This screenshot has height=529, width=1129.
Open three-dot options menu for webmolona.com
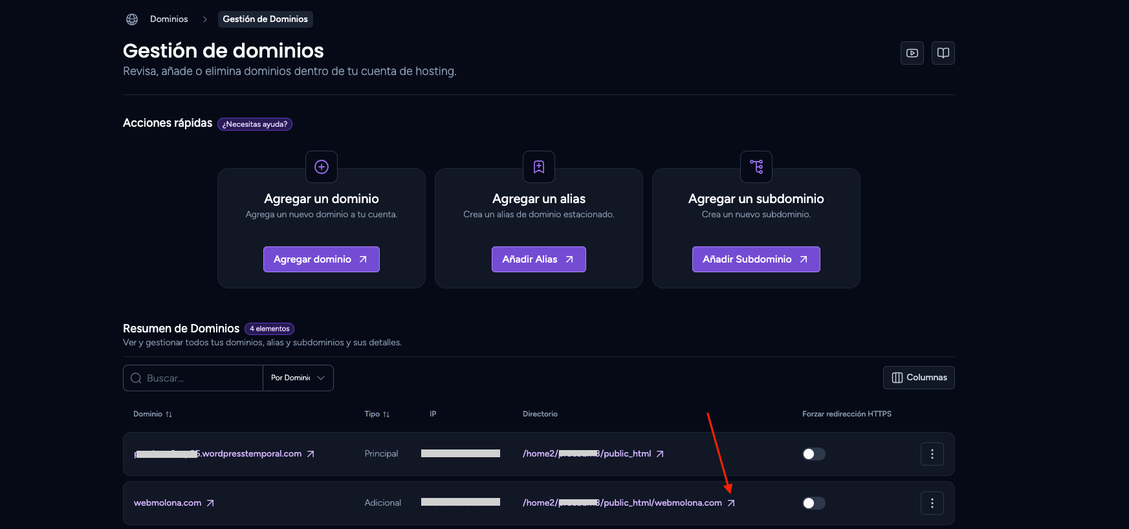[x=932, y=503]
